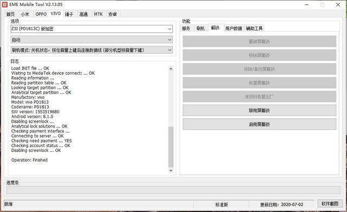347x212 pixels.
Task: Open the 刷机 function tab
Action: [201, 28]
